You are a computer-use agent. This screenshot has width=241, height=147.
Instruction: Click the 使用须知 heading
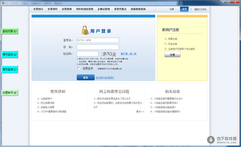[x=58, y=91]
